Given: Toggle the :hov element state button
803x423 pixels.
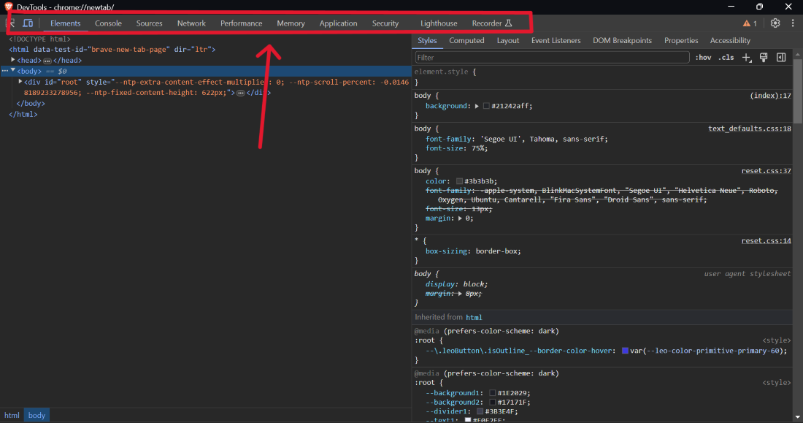Looking at the screenshot, I should coord(703,58).
